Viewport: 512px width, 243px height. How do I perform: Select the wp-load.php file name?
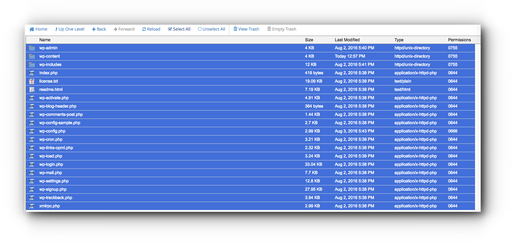(51, 156)
